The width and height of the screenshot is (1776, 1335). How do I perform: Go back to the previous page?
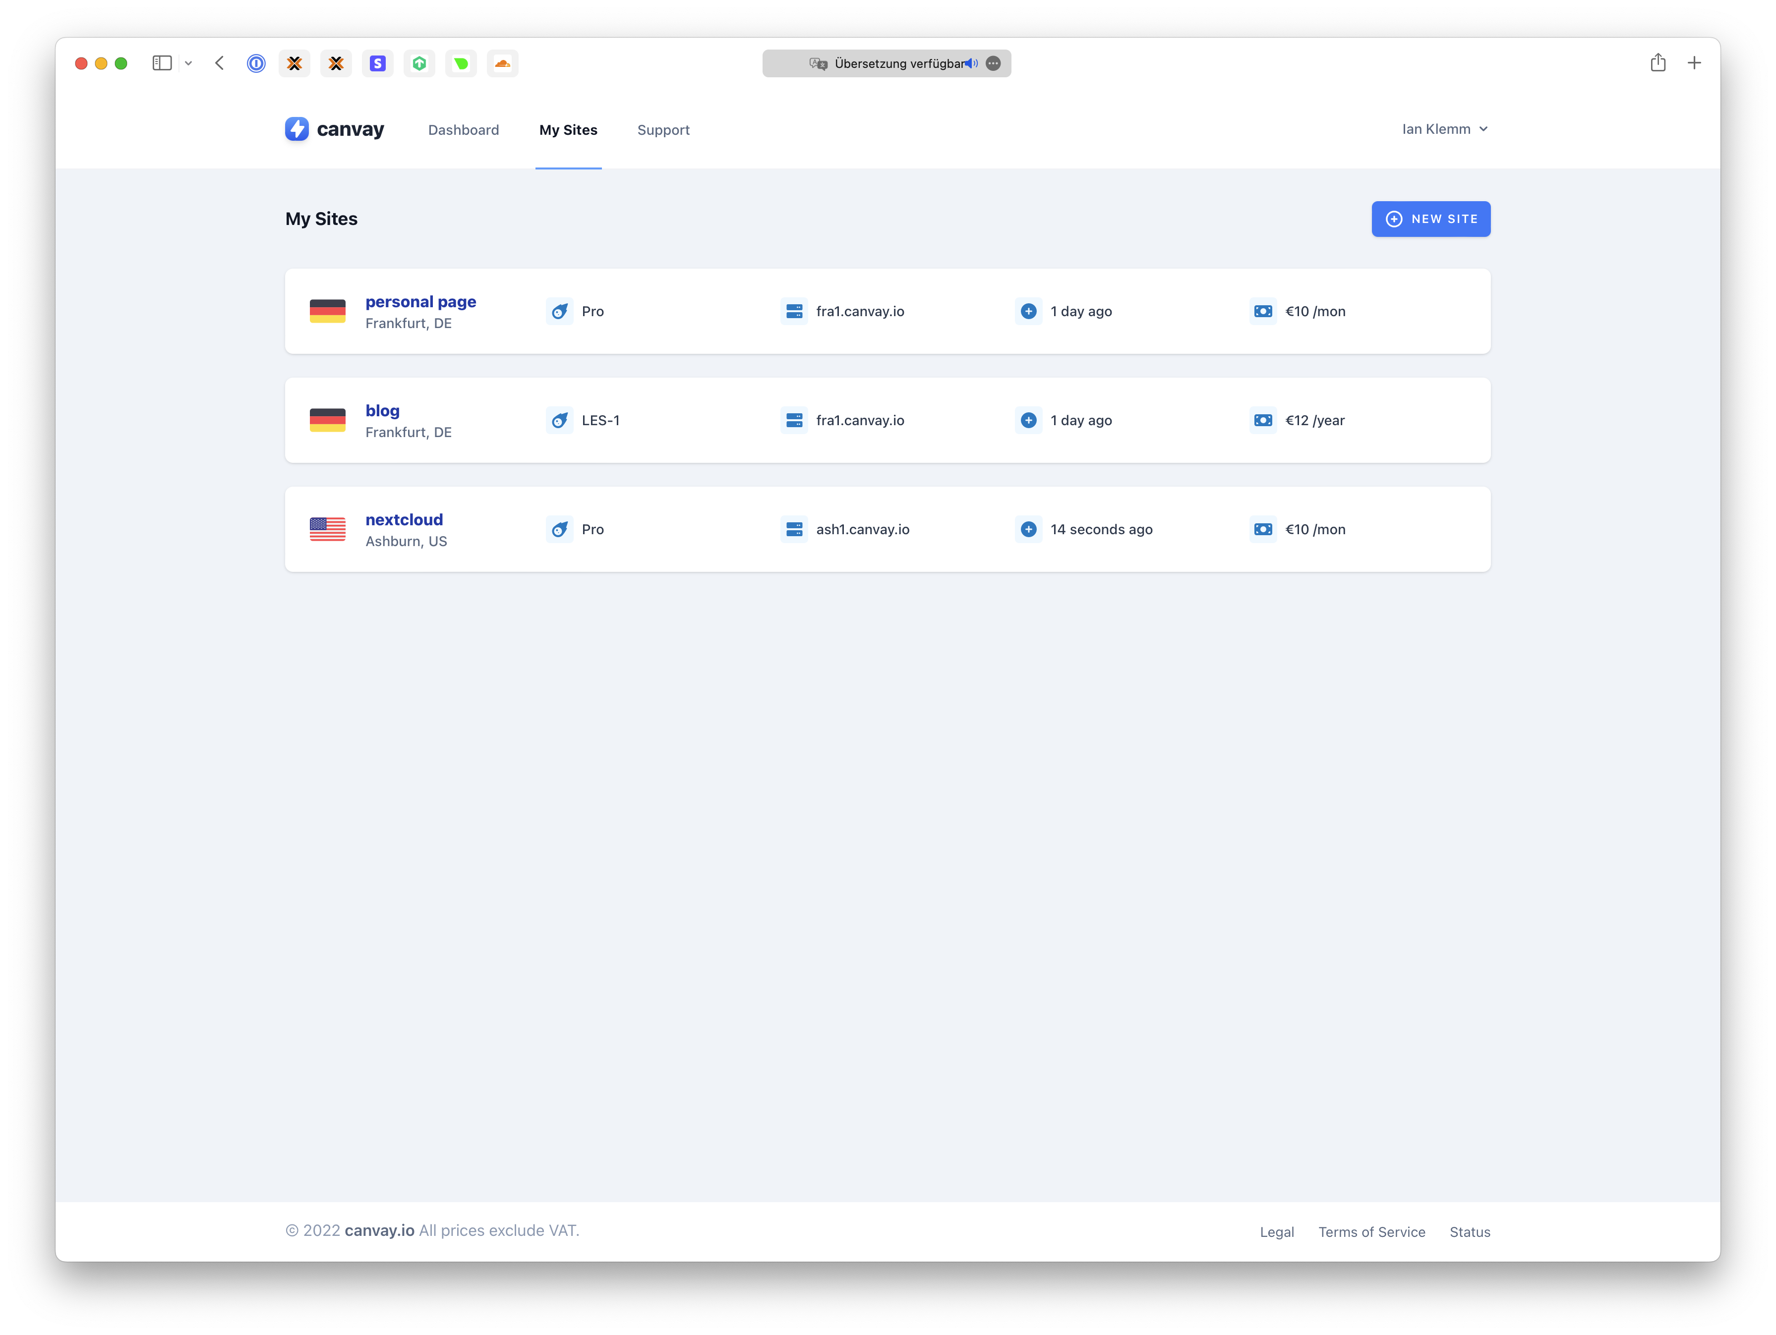[x=219, y=63]
